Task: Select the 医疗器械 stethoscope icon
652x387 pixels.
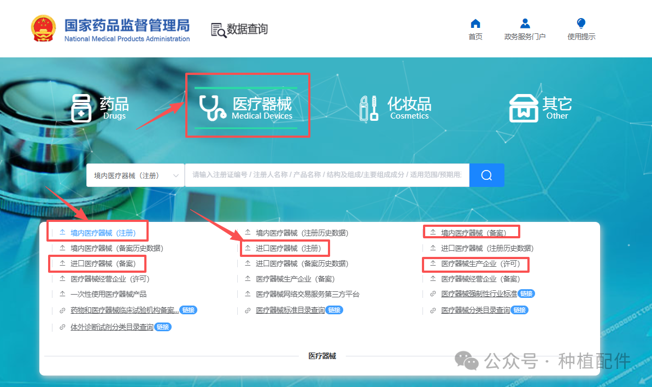Action: pyautogui.click(x=213, y=108)
